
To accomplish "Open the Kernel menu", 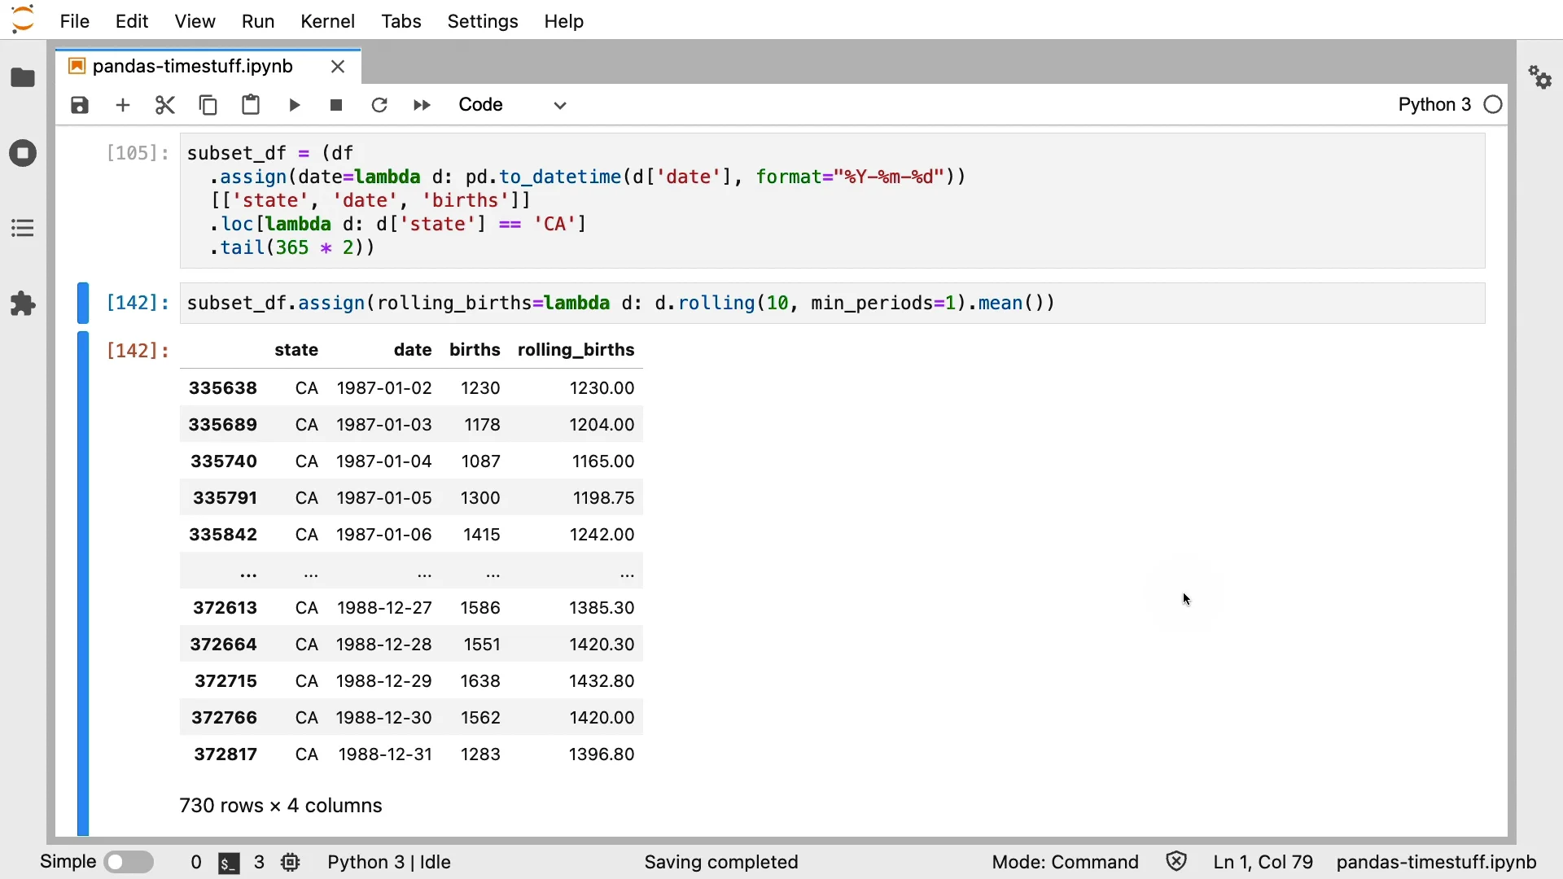I will (x=327, y=21).
